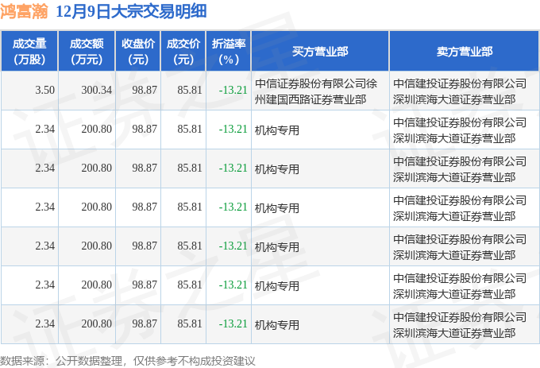Click the 买方营业部 column header

point(320,52)
